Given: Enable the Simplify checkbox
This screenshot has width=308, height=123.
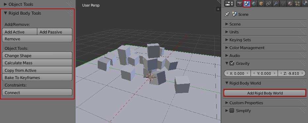Looking at the screenshot, I should click(232, 111).
